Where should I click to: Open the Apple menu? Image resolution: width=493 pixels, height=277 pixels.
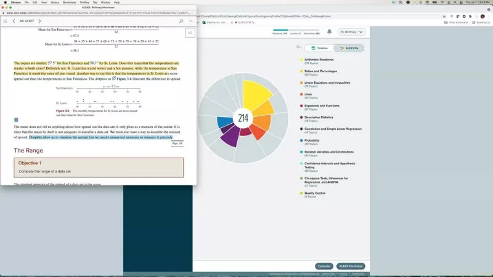pos(5,2)
